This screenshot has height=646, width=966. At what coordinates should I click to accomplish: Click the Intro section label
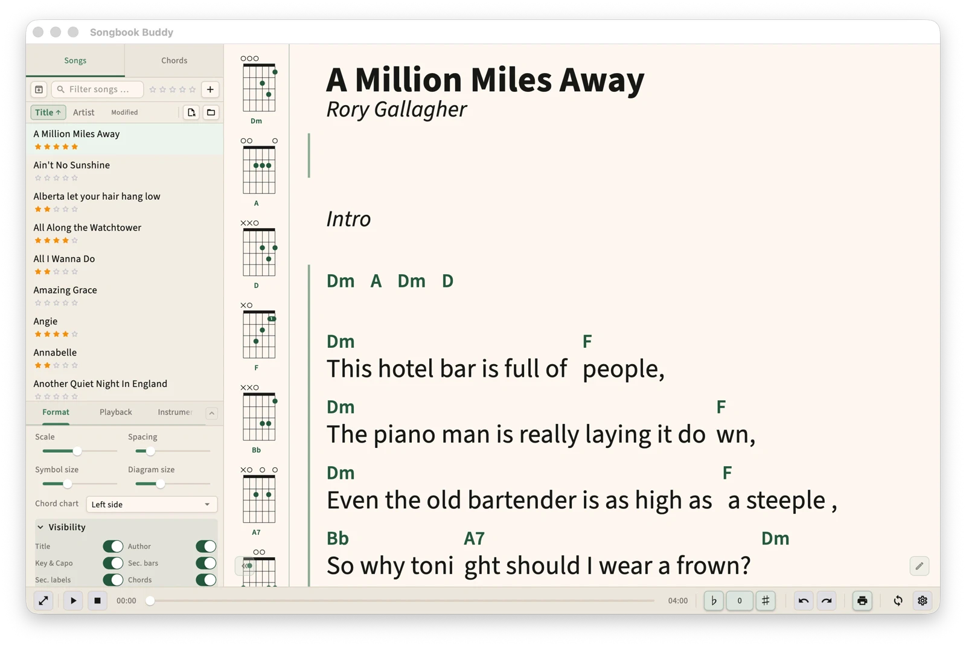(x=349, y=219)
